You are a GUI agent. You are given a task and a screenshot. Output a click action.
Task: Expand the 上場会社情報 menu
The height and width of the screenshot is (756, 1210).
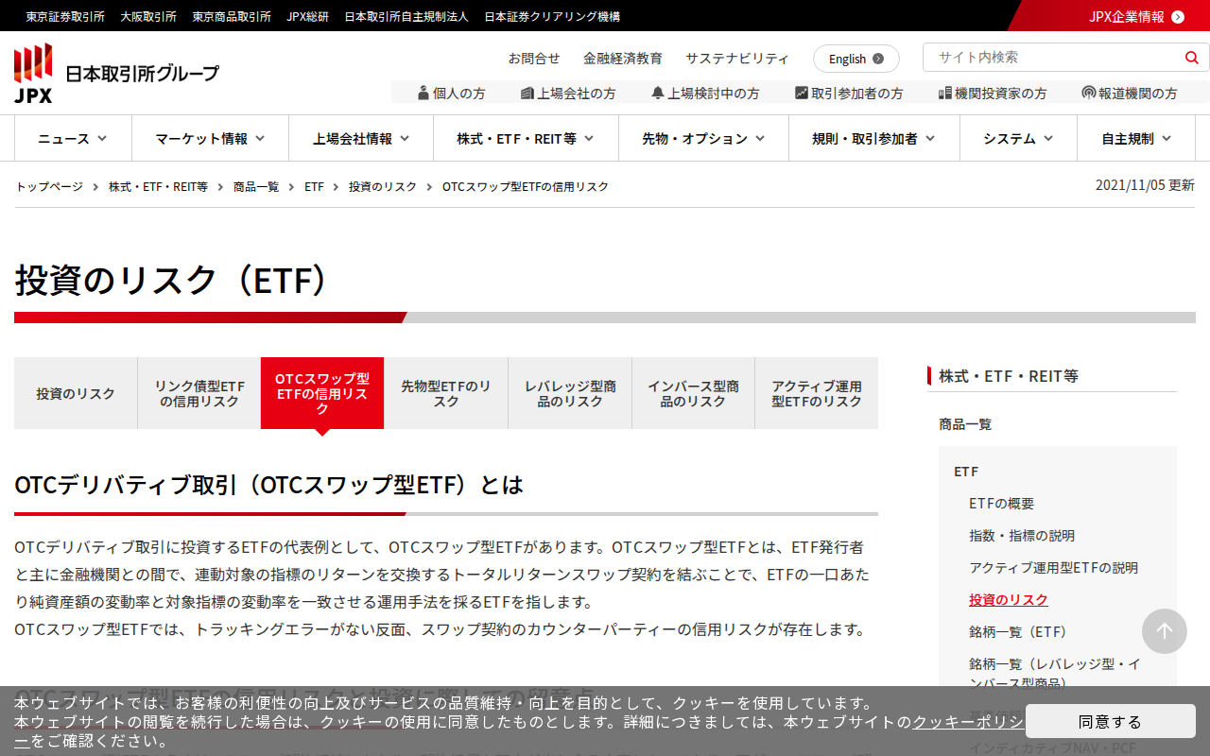(361, 139)
